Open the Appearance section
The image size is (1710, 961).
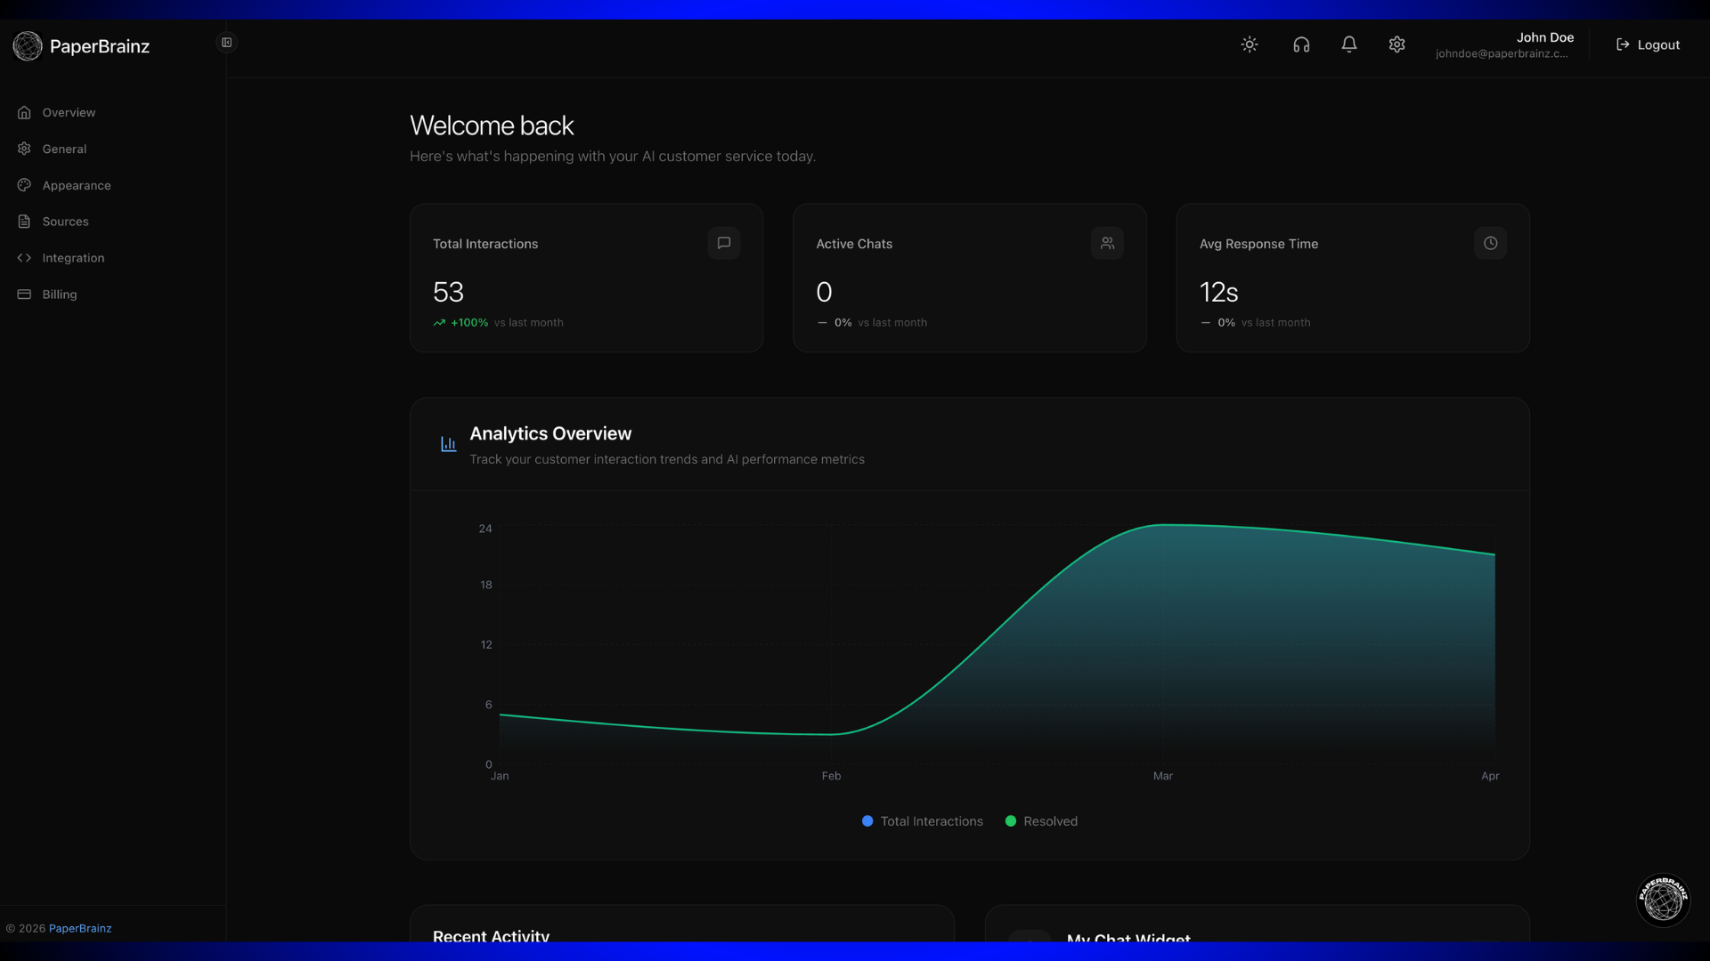click(76, 185)
